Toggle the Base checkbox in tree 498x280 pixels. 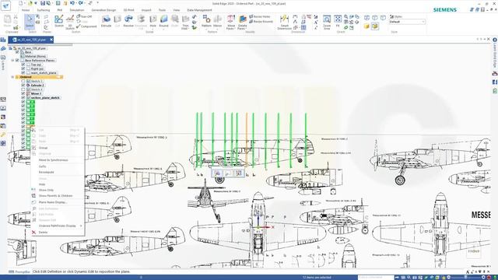pyautogui.click(x=17, y=52)
